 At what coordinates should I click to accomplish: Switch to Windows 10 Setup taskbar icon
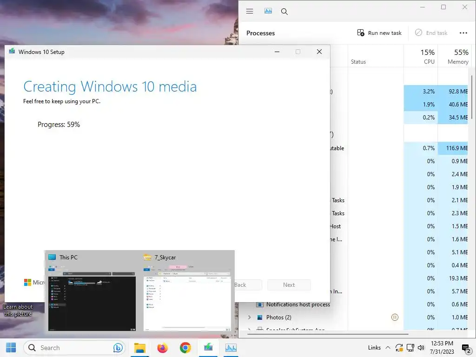pos(208,348)
